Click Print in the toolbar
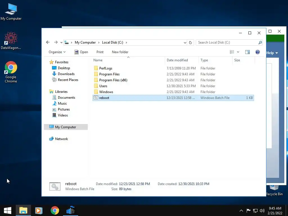Image resolution: width=288 pixels, height=216 pixels. click(100, 52)
